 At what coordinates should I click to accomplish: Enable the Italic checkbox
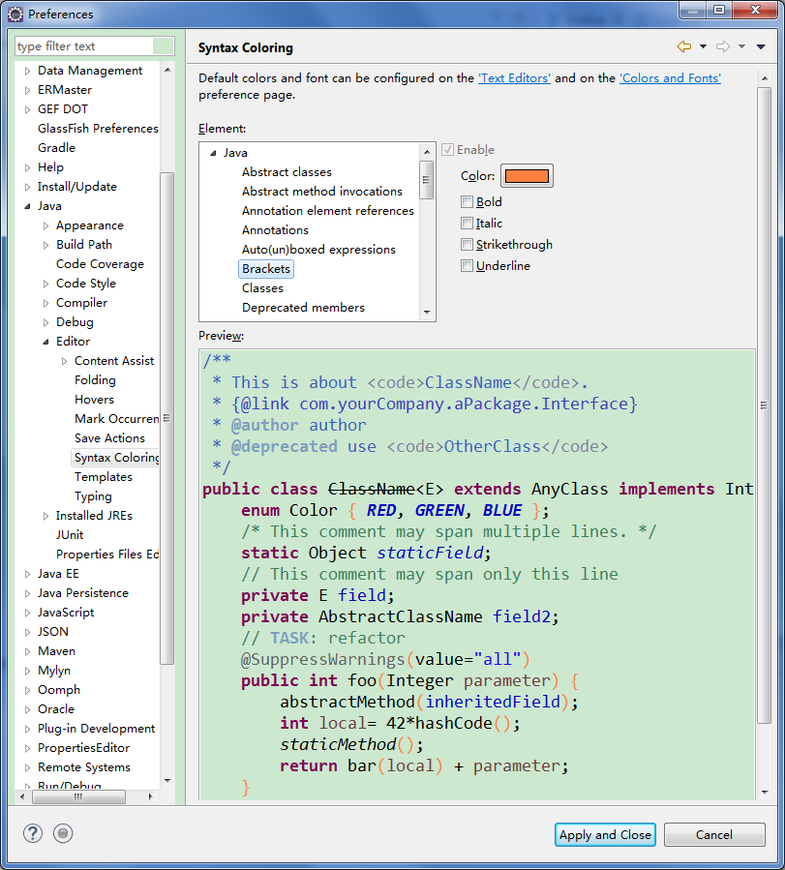468,223
